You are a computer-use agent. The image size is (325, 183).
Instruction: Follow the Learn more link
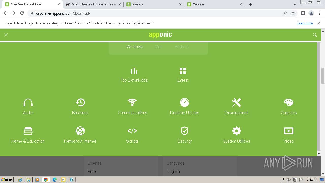point(305,23)
